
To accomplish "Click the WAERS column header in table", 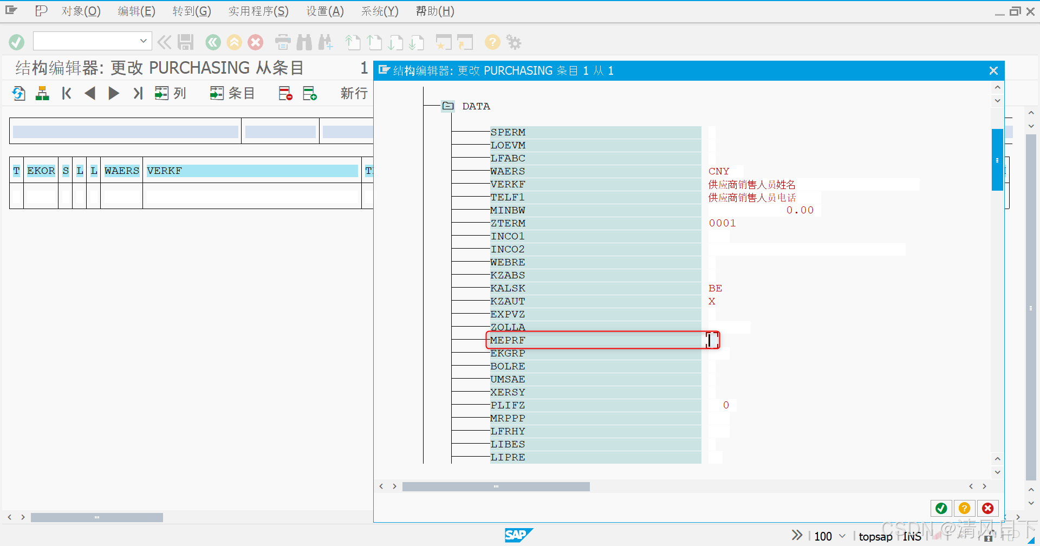I will click(122, 171).
